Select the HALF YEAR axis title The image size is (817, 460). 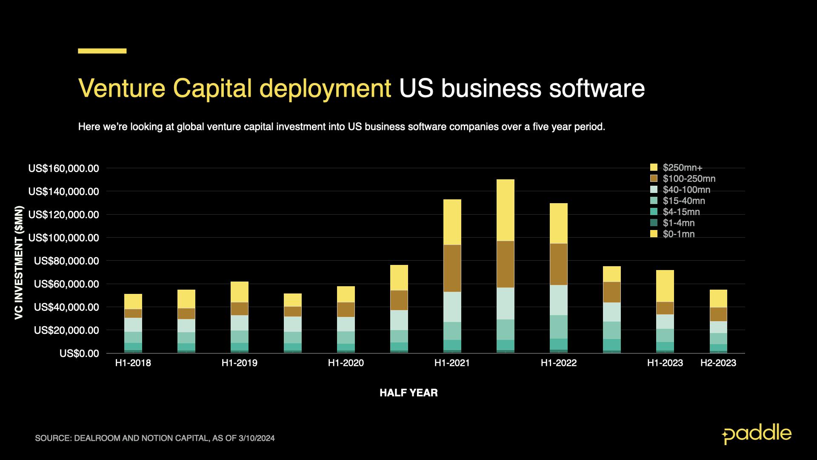pyautogui.click(x=409, y=393)
